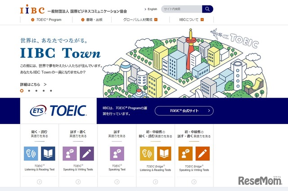Click orange arrow icon beside TOEIC Program
288x191 pixels.
point(33,20)
